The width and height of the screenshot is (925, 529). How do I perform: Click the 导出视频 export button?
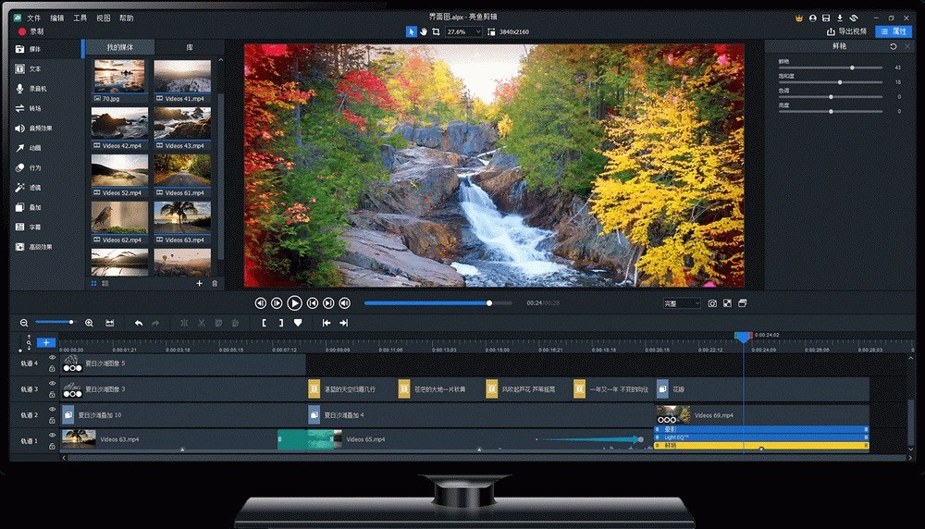coord(845,31)
